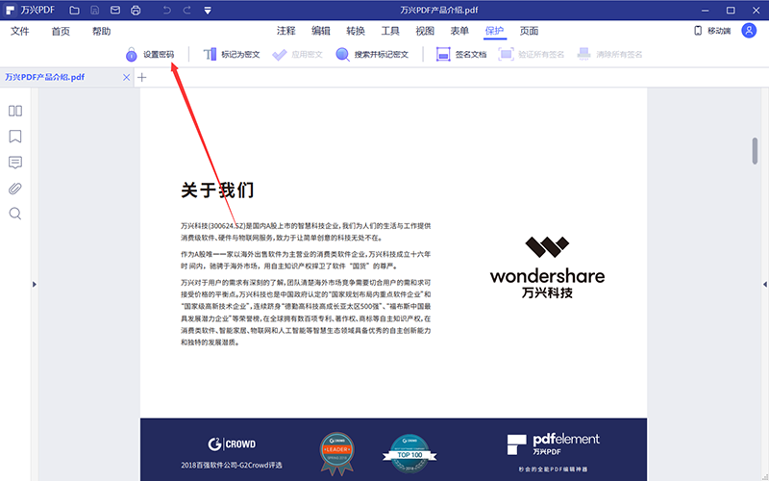769x481 pixels.
Task: Minimize the window
Action: pyautogui.click(x=706, y=11)
